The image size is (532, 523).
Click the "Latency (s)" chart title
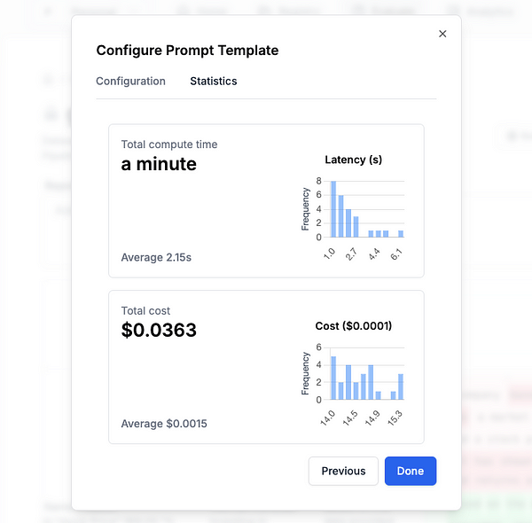(x=354, y=160)
